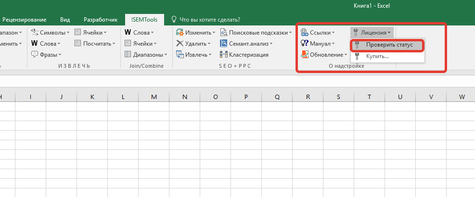Viewport: 475px width, 197px height.
Task: Select column N header
Action: click(185, 97)
